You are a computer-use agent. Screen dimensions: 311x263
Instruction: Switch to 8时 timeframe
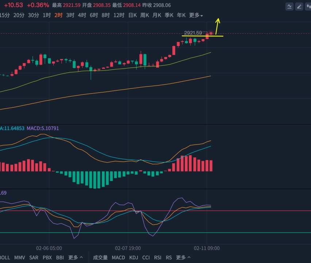(105, 15)
